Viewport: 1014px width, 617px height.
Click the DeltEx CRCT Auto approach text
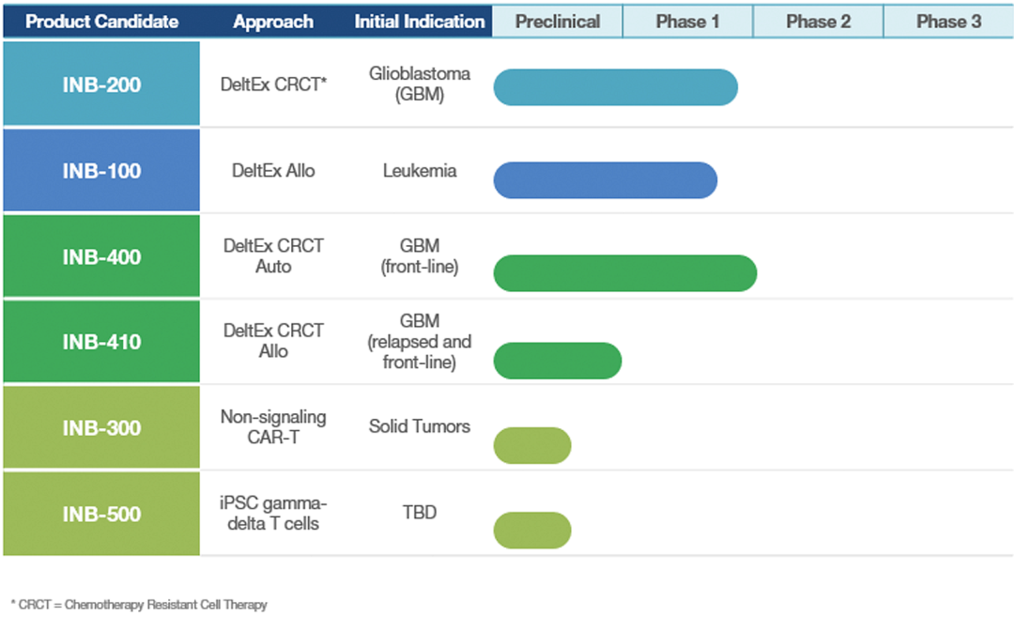(273, 256)
